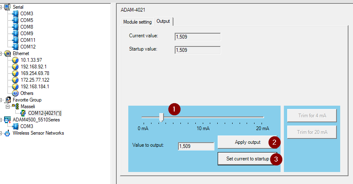353x184 pixels.
Task: Select the Others tree entry
Action: tap(27, 93)
